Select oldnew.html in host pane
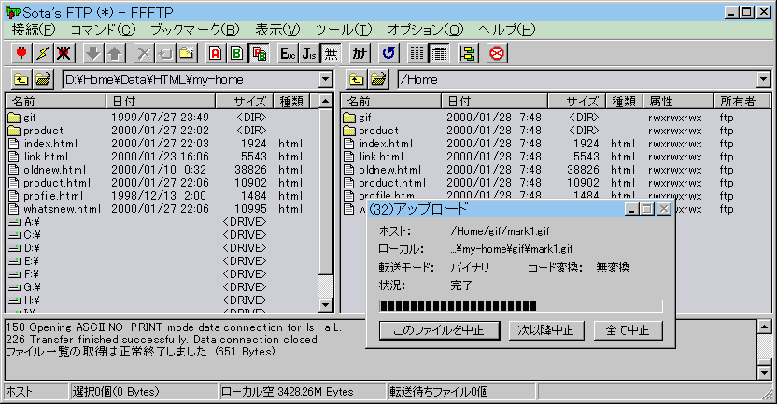This screenshot has width=777, height=404. [x=383, y=170]
